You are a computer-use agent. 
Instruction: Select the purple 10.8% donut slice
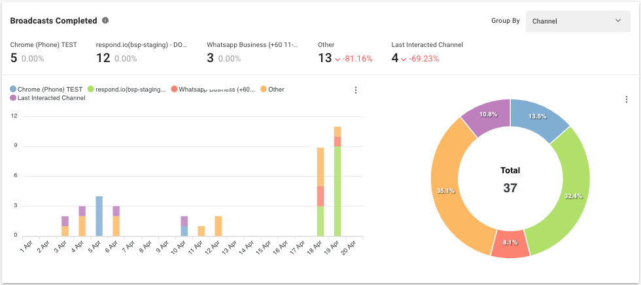pyautogui.click(x=487, y=116)
